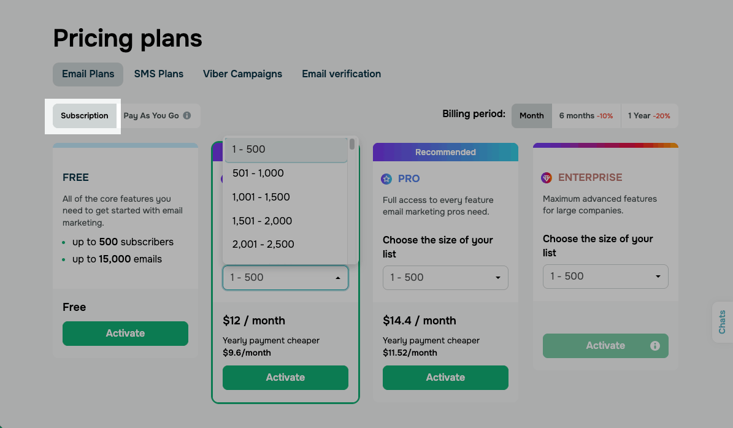Switch to Pay As You Go
The image size is (733, 428).
[x=151, y=116]
